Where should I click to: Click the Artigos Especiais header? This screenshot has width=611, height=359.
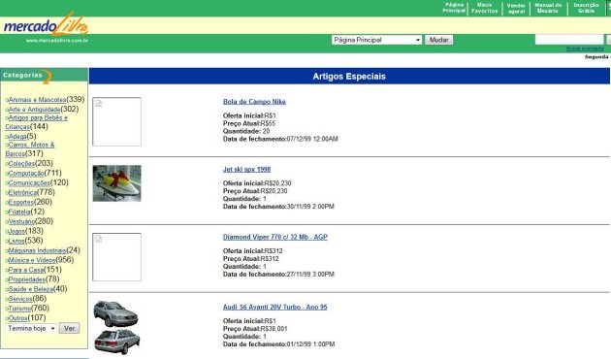point(349,77)
